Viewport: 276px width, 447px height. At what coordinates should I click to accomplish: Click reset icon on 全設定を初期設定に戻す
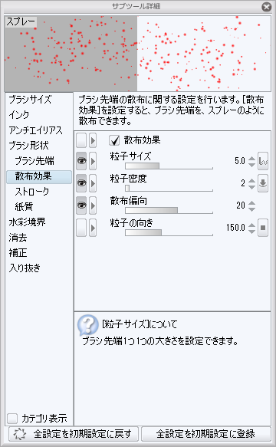pos(19,434)
